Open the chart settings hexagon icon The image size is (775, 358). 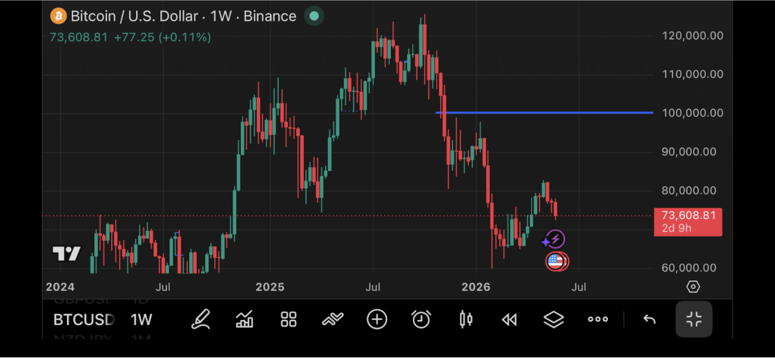pos(693,286)
